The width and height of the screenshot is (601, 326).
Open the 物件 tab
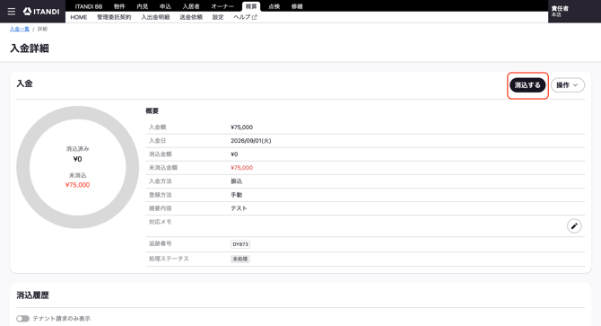point(119,6)
